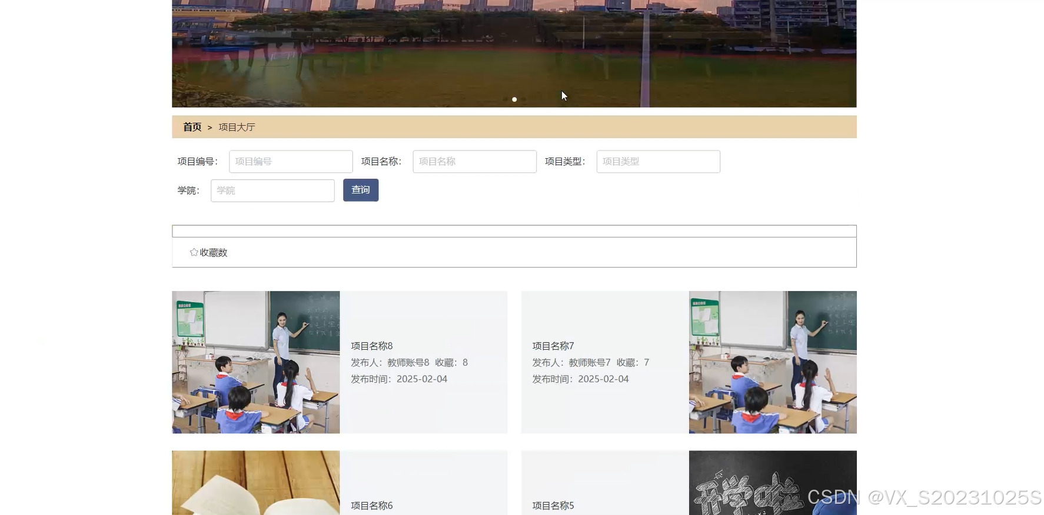Click 发布时间 of 项目名称7 card
1044x515 pixels.
pos(580,379)
